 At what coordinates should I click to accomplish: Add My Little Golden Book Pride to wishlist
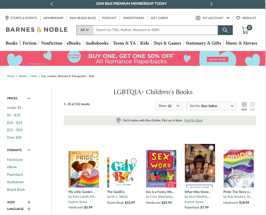click(95, 155)
